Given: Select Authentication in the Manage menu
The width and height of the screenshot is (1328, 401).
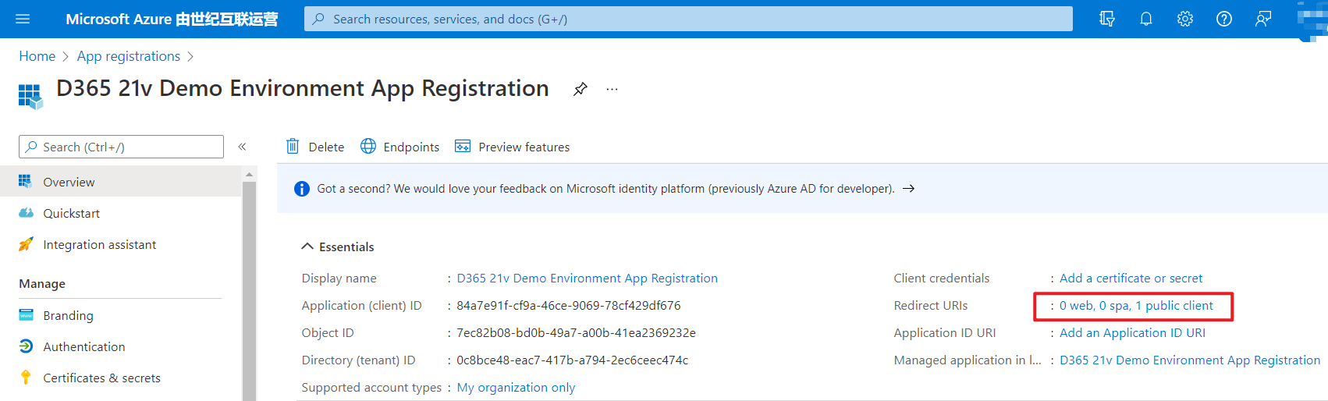Looking at the screenshot, I should pos(84,346).
